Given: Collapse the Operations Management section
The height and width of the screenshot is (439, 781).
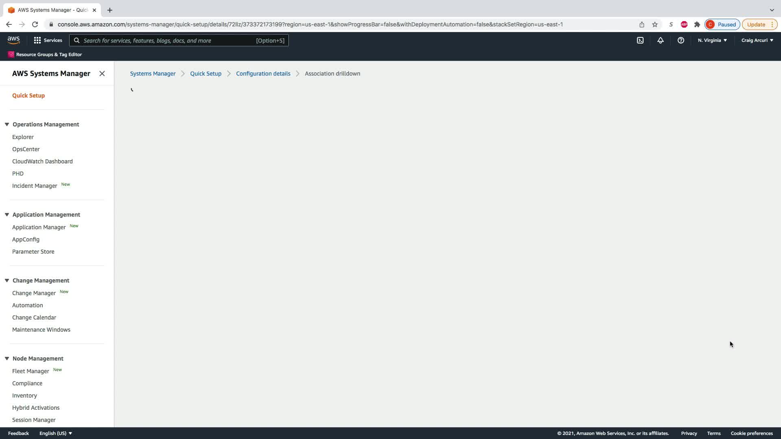Looking at the screenshot, I should (7, 124).
